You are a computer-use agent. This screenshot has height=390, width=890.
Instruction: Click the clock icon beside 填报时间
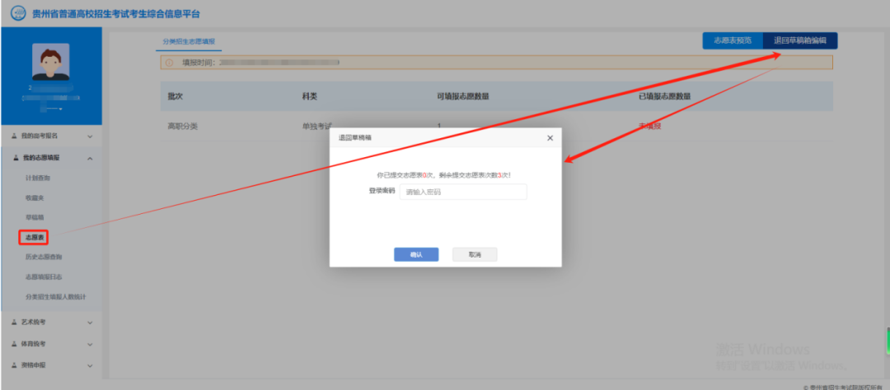pos(170,63)
